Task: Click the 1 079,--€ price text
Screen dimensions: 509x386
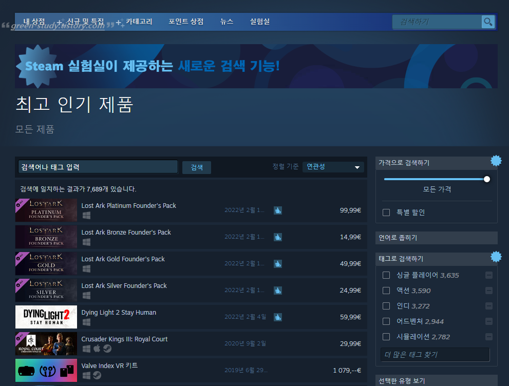Action: tap(347, 371)
